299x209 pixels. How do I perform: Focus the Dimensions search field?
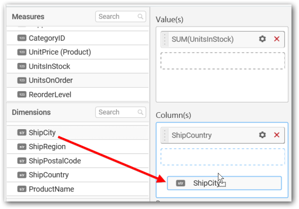[x=120, y=112]
